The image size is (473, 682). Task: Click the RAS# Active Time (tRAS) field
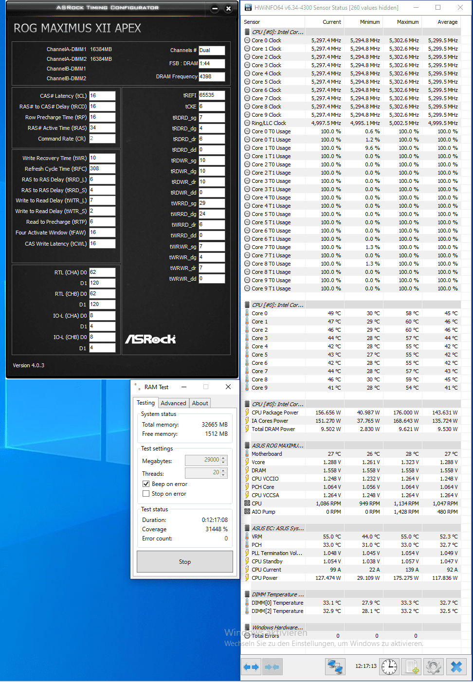(x=102, y=128)
